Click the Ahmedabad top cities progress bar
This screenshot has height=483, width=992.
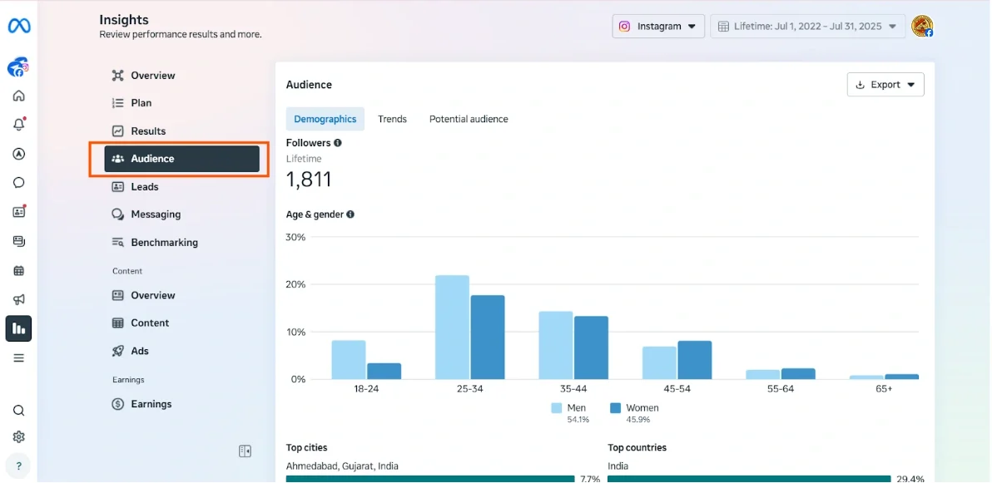pos(430,479)
